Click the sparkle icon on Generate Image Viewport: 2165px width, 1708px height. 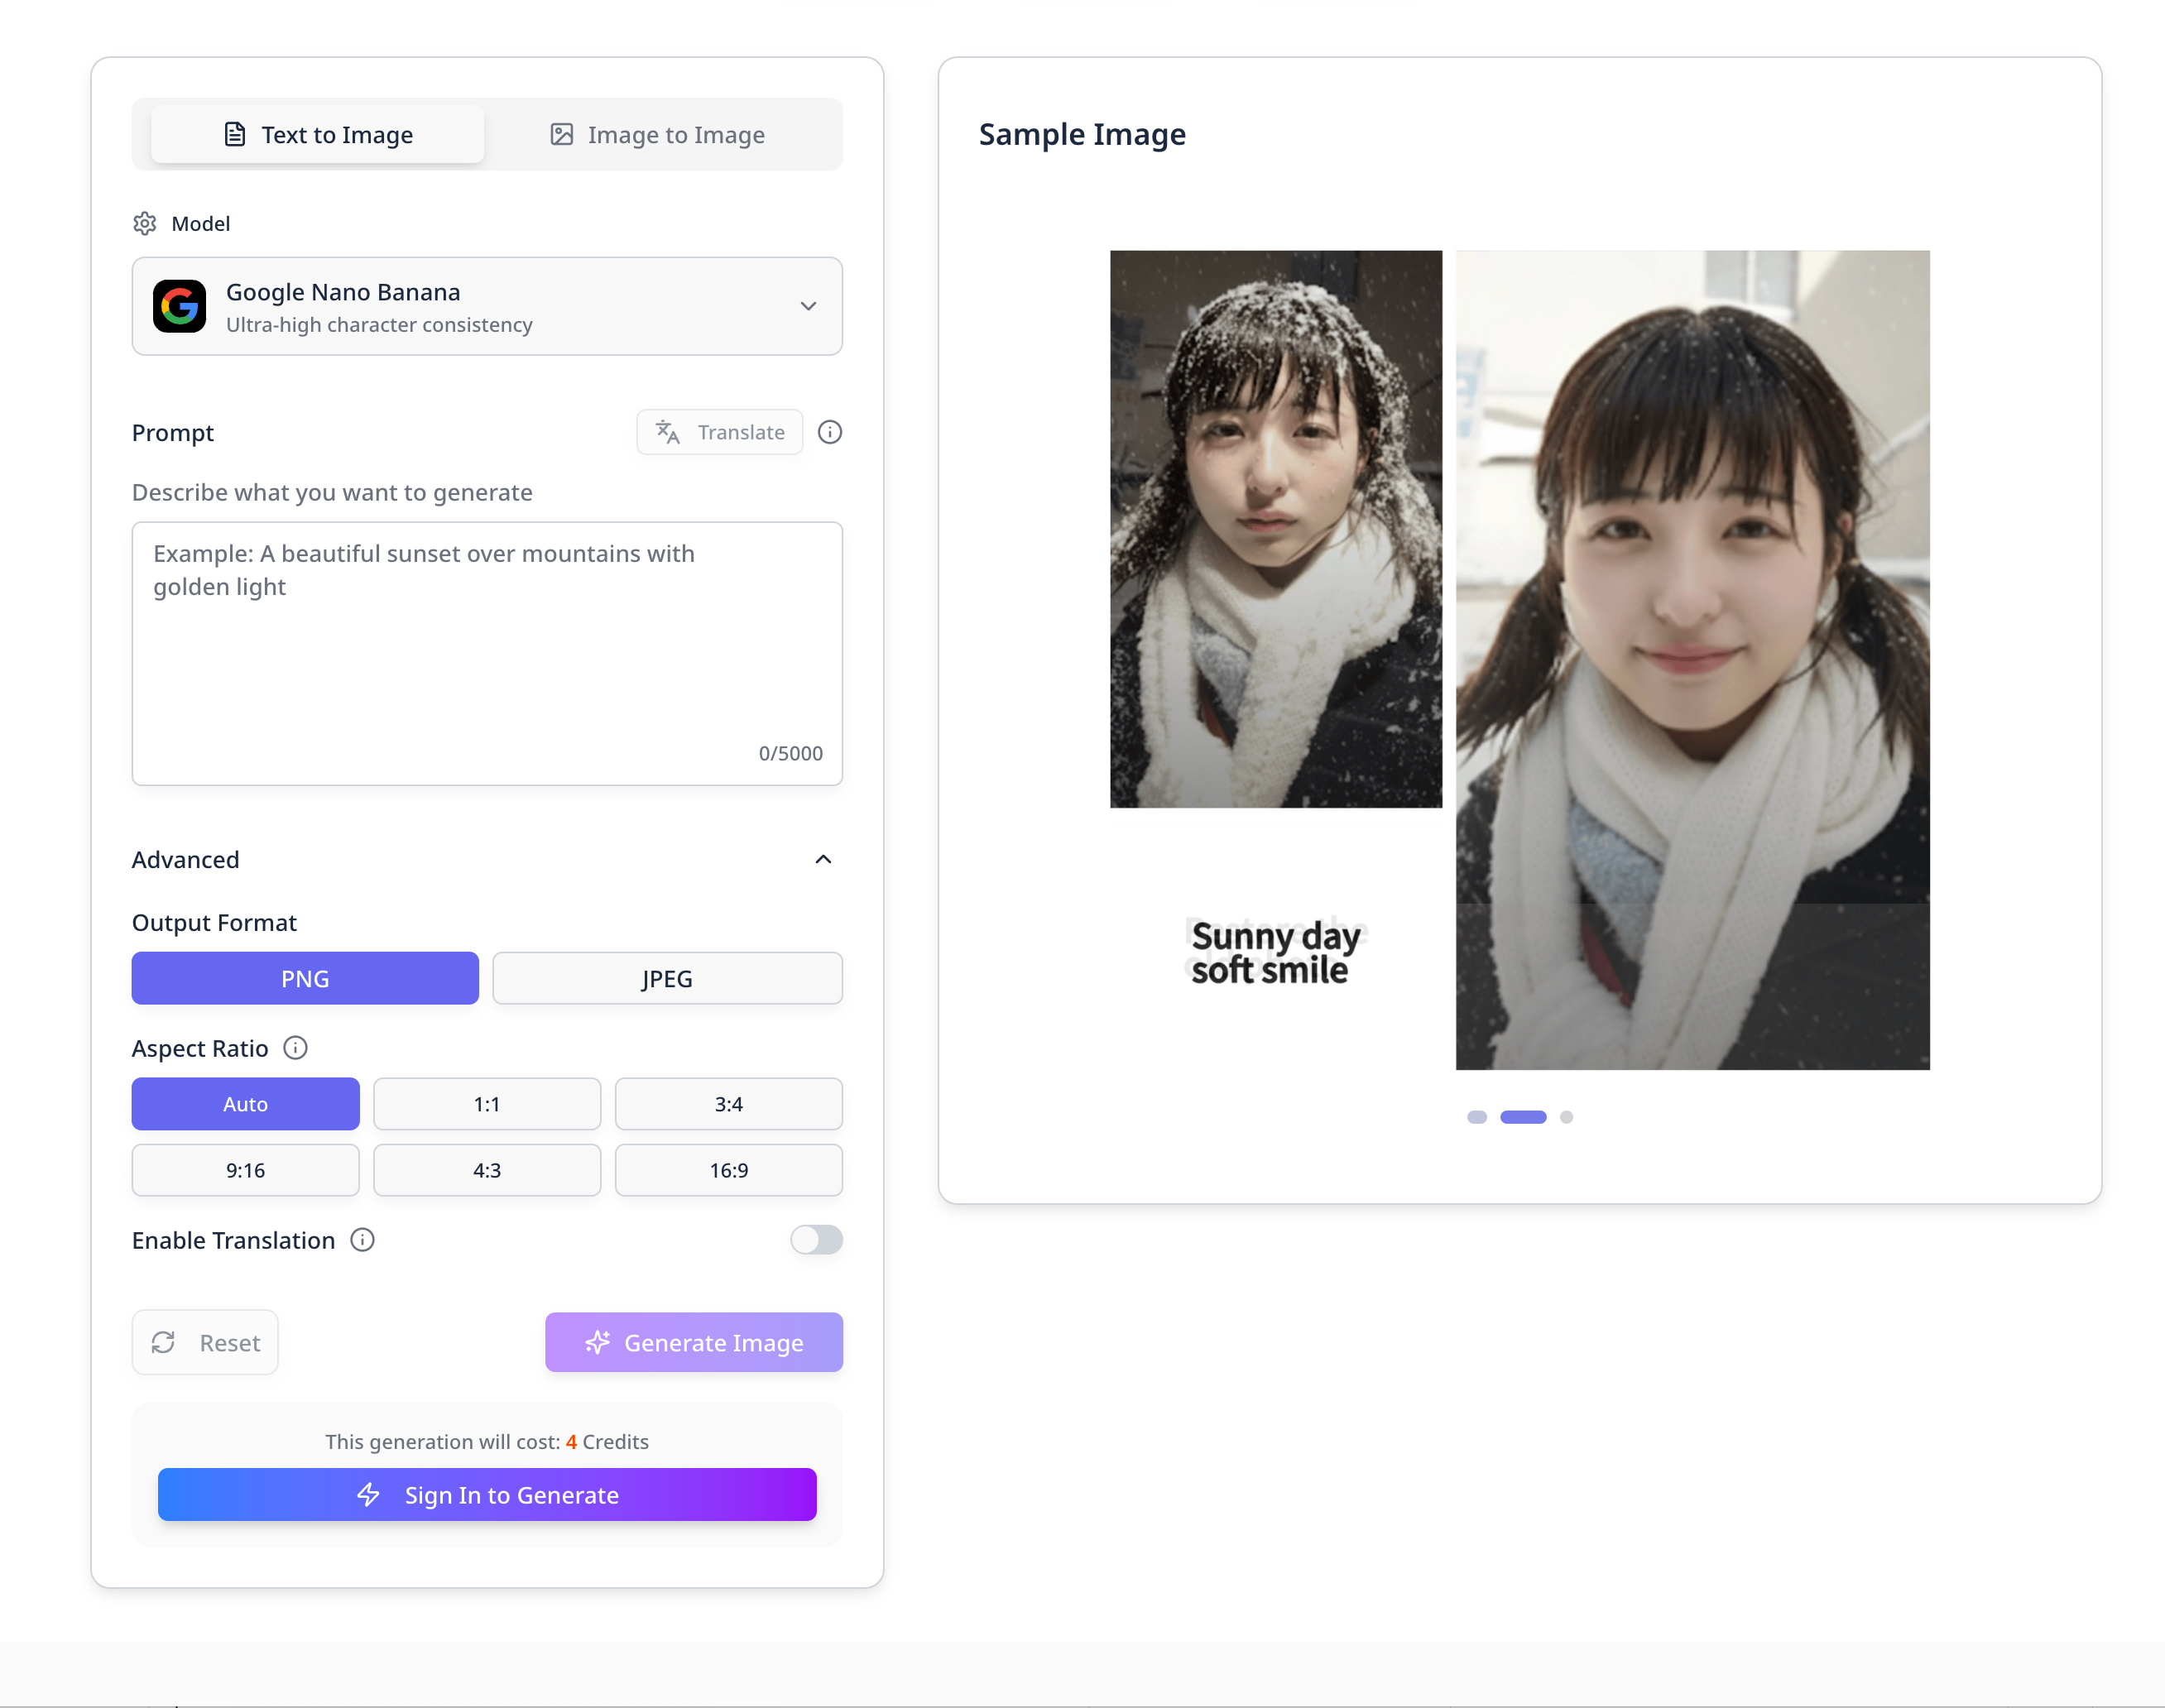coord(598,1342)
